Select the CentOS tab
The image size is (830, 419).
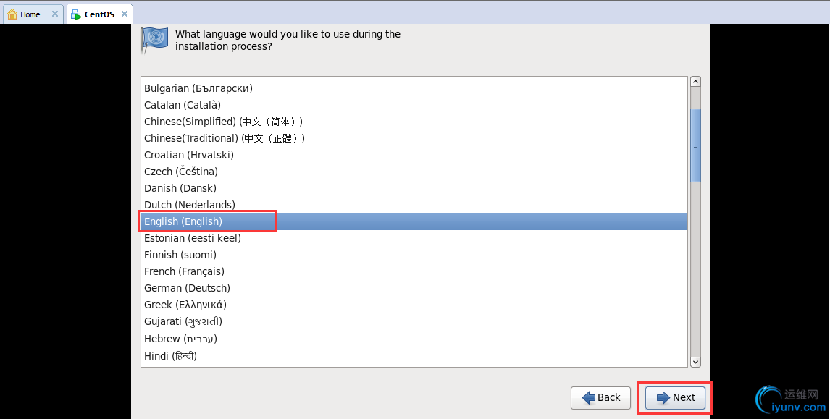(x=99, y=14)
